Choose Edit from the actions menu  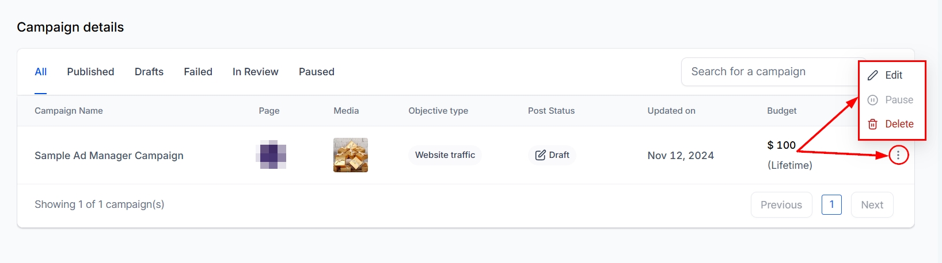(894, 75)
